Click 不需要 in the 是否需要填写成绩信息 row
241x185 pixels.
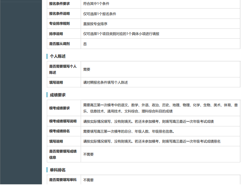pos(89,155)
